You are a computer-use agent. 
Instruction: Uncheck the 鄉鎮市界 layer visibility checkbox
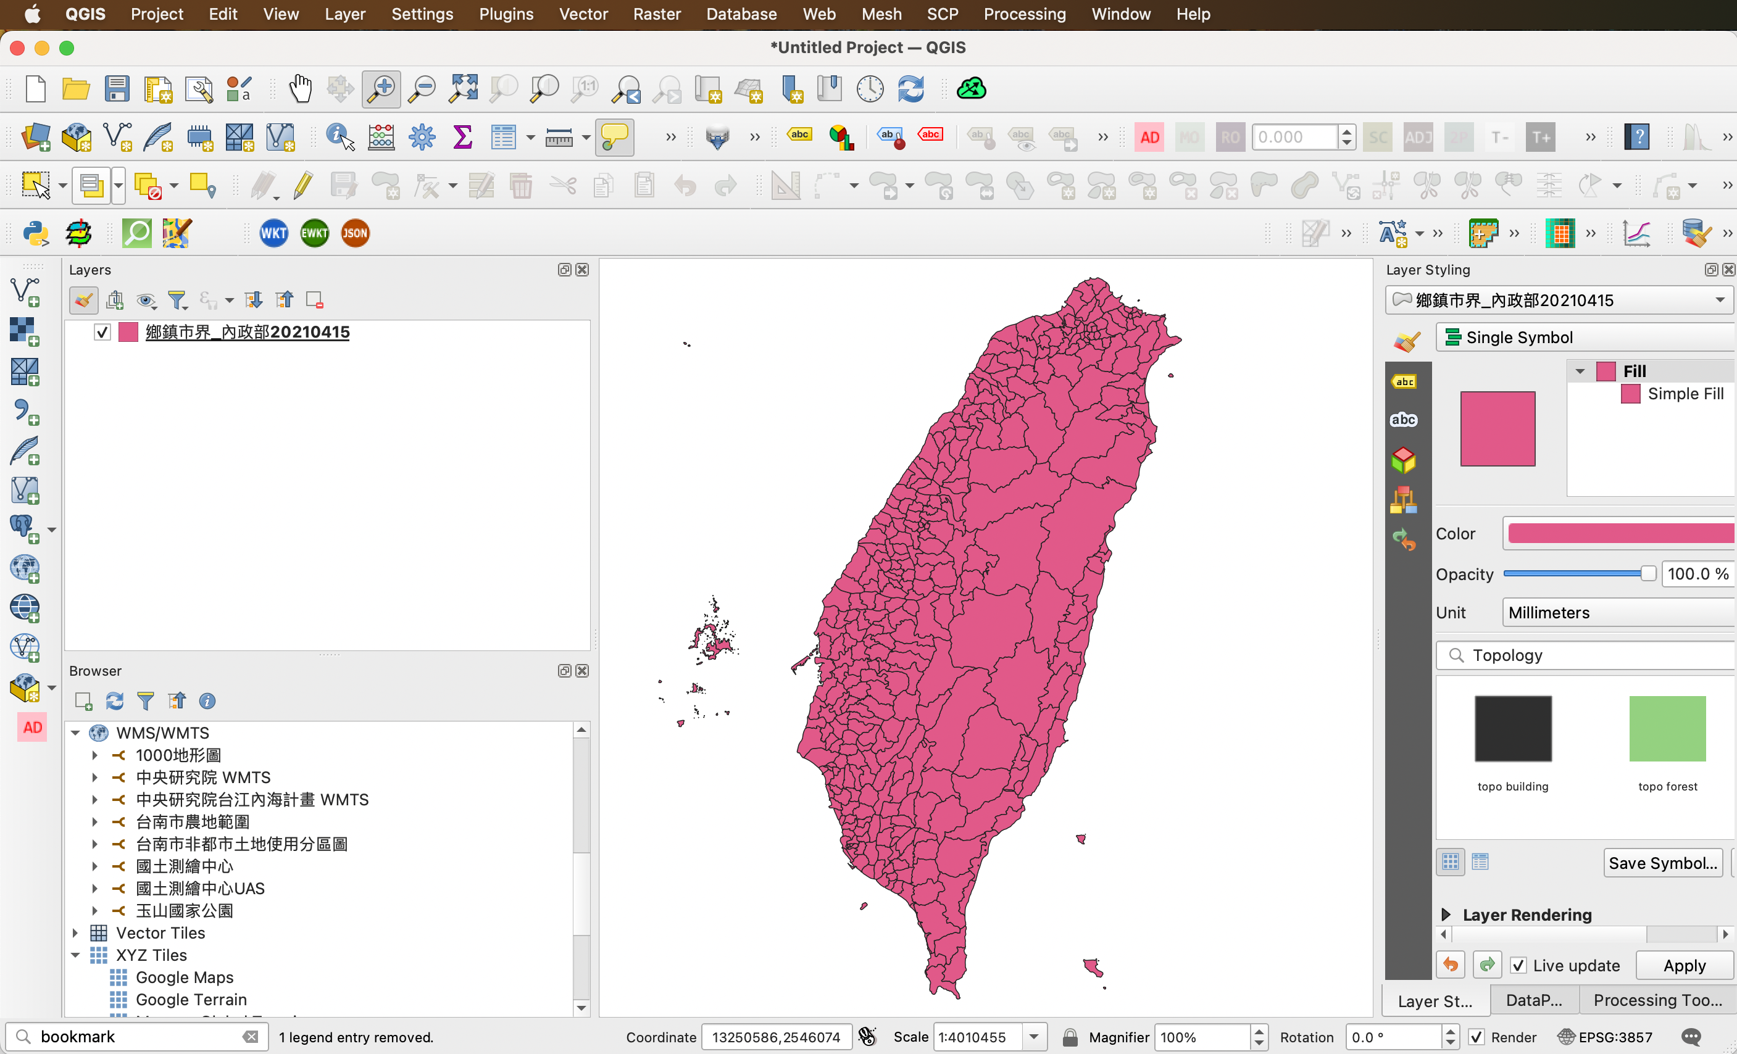pos(102,332)
